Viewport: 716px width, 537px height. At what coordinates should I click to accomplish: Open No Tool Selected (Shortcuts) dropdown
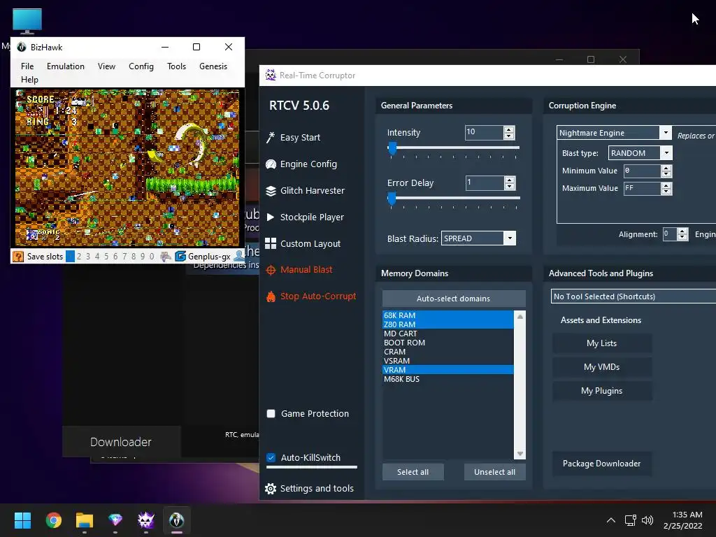click(633, 296)
